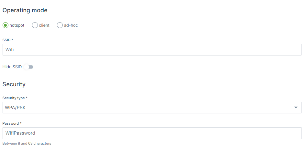306x152 pixels.
Task: Focus the Password input field
Action: (152, 133)
